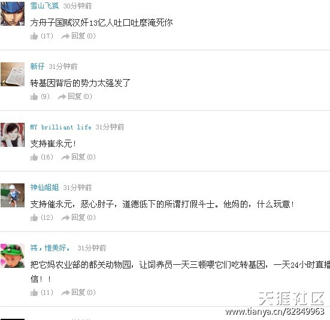The image size is (330, 320).
Task: Open 祎，惟美好。 username link
Action: click(x=50, y=247)
